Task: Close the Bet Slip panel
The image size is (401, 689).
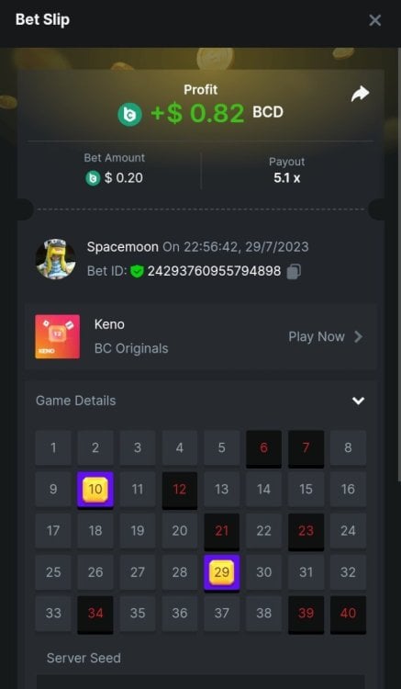Action: (x=374, y=20)
